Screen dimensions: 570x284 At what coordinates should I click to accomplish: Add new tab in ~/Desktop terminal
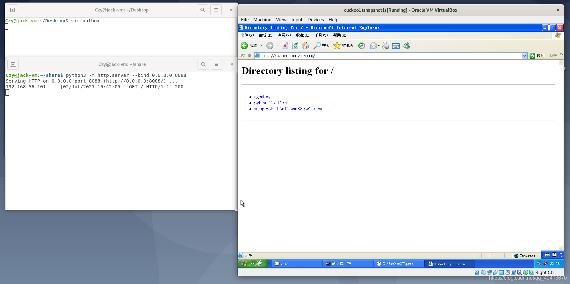[12, 10]
